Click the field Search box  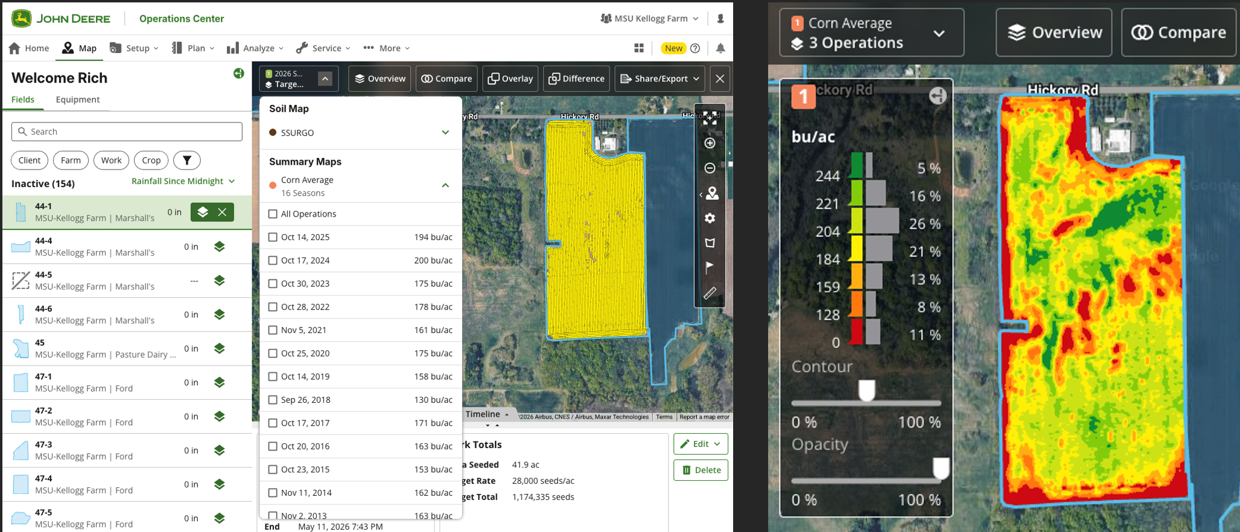[127, 131]
